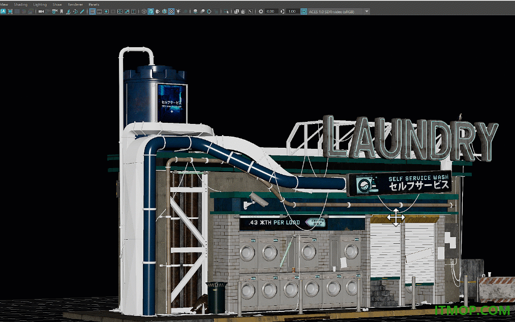Viewport: 515px width, 322px height.
Task: Click the Use All Lights bulb icon
Action: [x=178, y=12]
